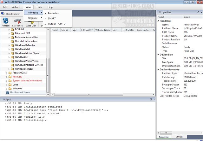Expand the MSBuild tree node

(x=9, y=30)
